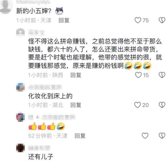The width and height of the screenshot is (168, 161).
Task: Like the 化妆化到床上的 comment
Action: 137,105
